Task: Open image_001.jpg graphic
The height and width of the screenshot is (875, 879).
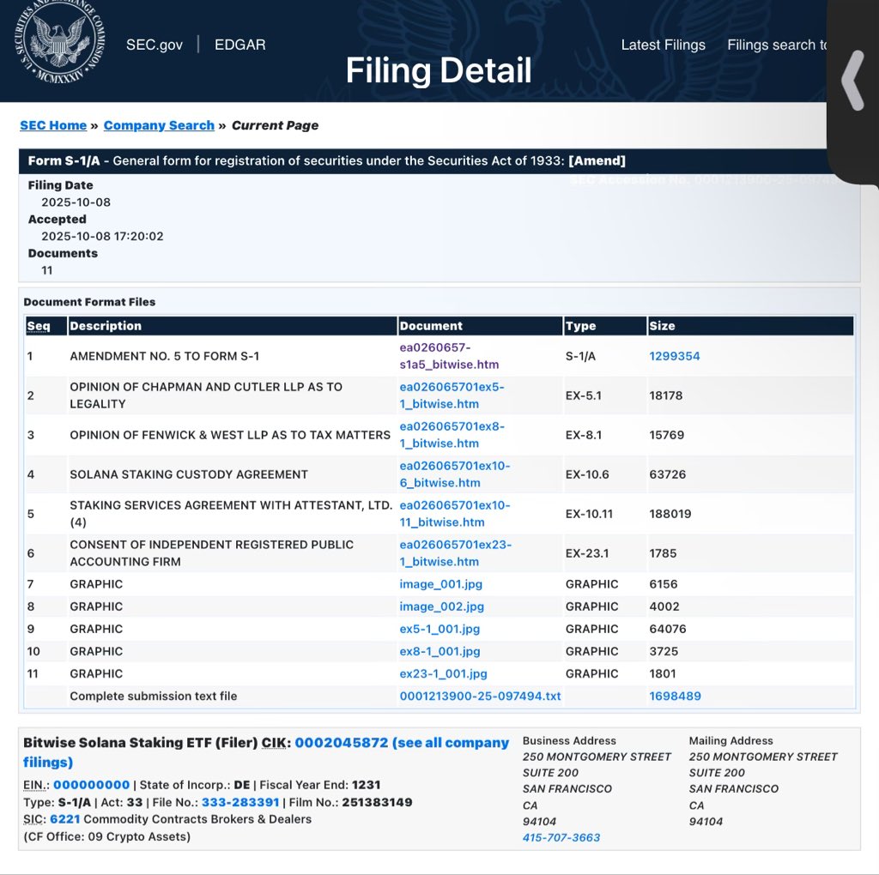Action: [440, 584]
